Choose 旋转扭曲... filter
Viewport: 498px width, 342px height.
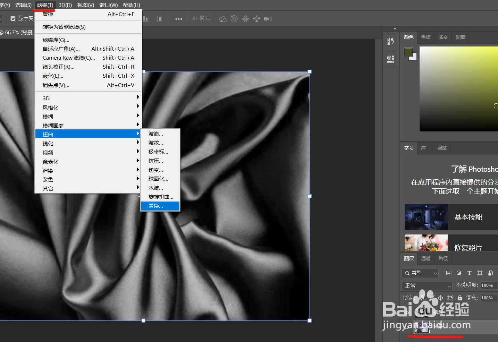point(160,197)
